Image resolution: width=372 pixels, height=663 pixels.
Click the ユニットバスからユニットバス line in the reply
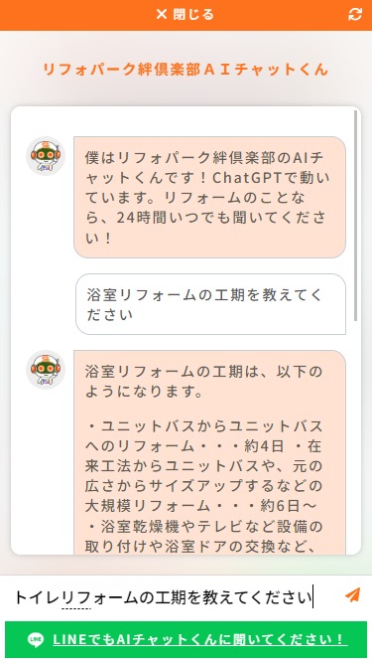[x=203, y=426]
